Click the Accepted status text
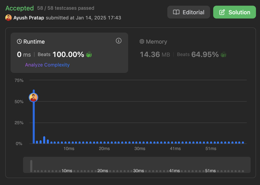 pyautogui.click(x=19, y=8)
